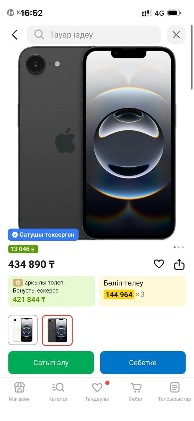Image resolution: width=194 pixels, height=421 pixels.
Task: Tap the 13 046 bonus badge
Action: tap(23, 249)
